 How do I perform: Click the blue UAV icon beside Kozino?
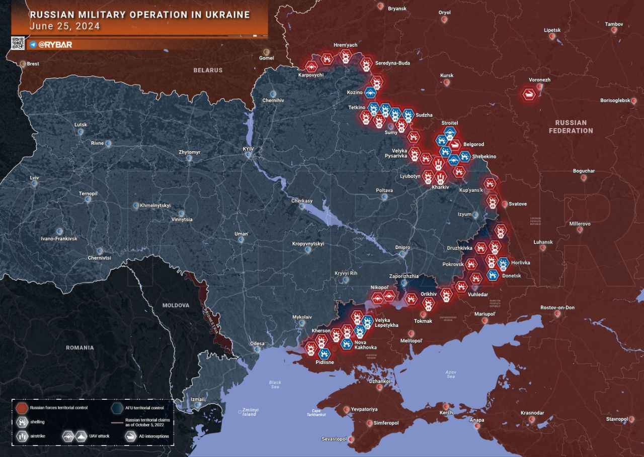click(x=371, y=93)
